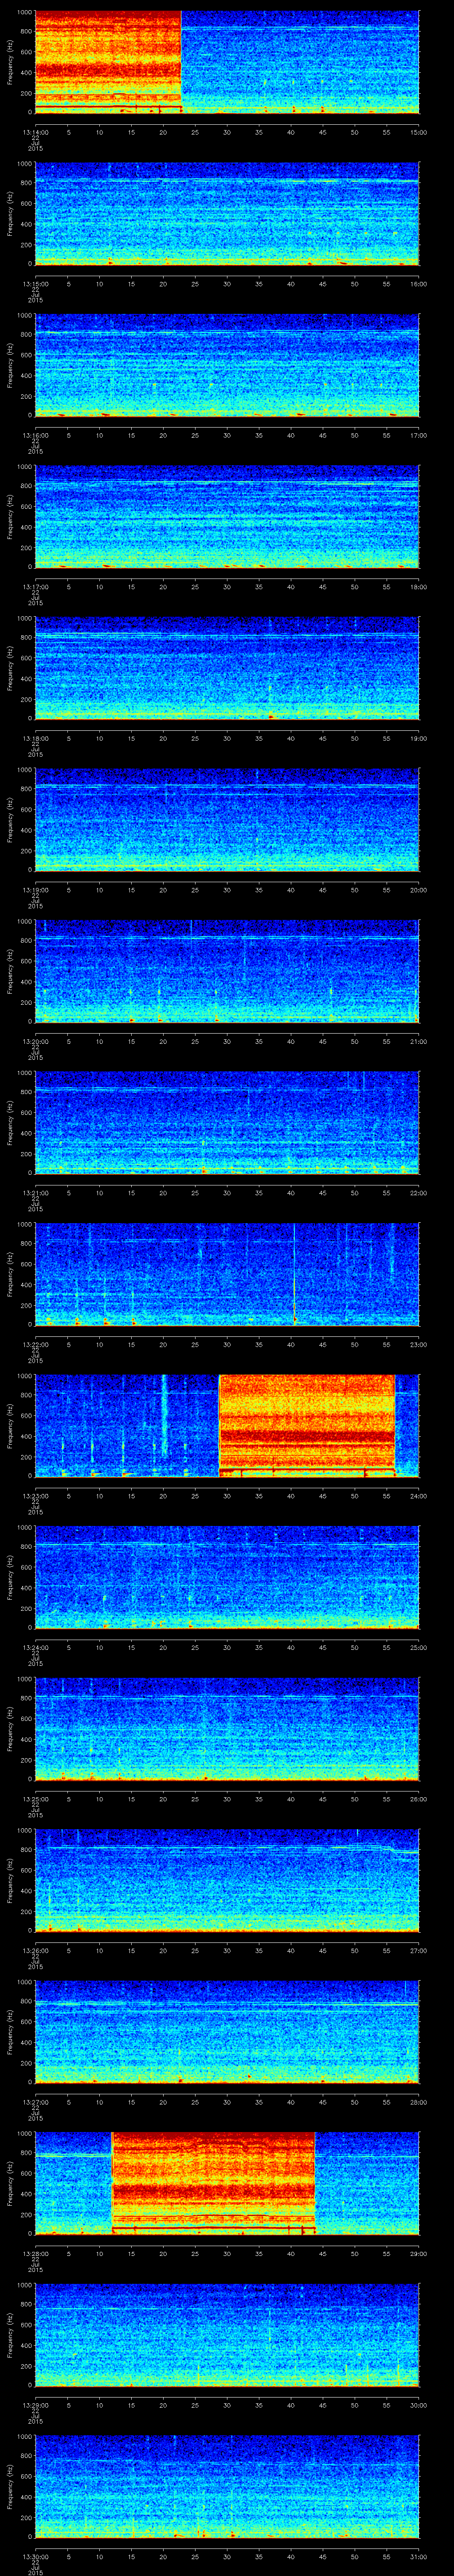
Task: Click Frequency (Hz) axis label of 13:23 panel
Action: click(10, 1425)
